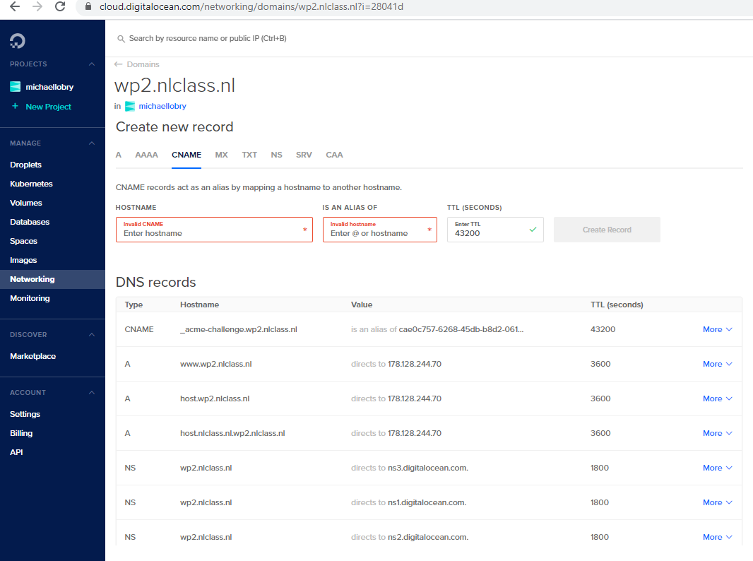Open API in sidebar
Image resolution: width=753 pixels, height=561 pixels.
coord(16,452)
